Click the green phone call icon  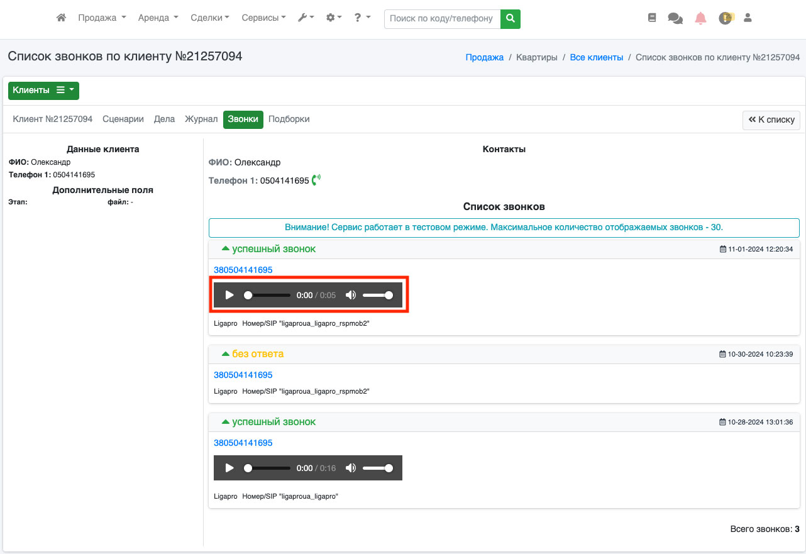[316, 180]
